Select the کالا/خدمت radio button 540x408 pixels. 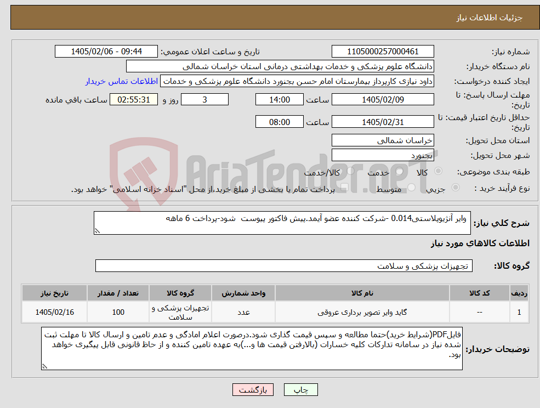(350, 171)
